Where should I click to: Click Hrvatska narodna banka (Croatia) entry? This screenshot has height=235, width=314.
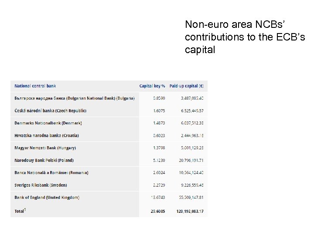47,135
